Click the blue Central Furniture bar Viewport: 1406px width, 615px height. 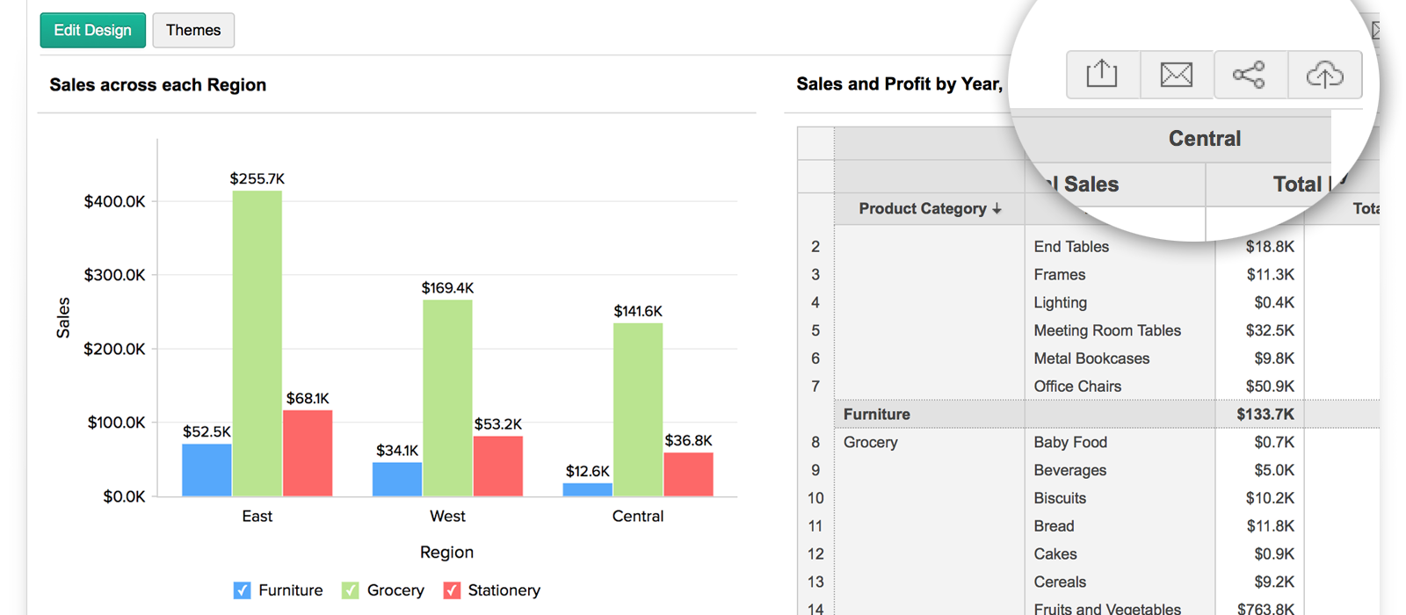tap(587, 489)
